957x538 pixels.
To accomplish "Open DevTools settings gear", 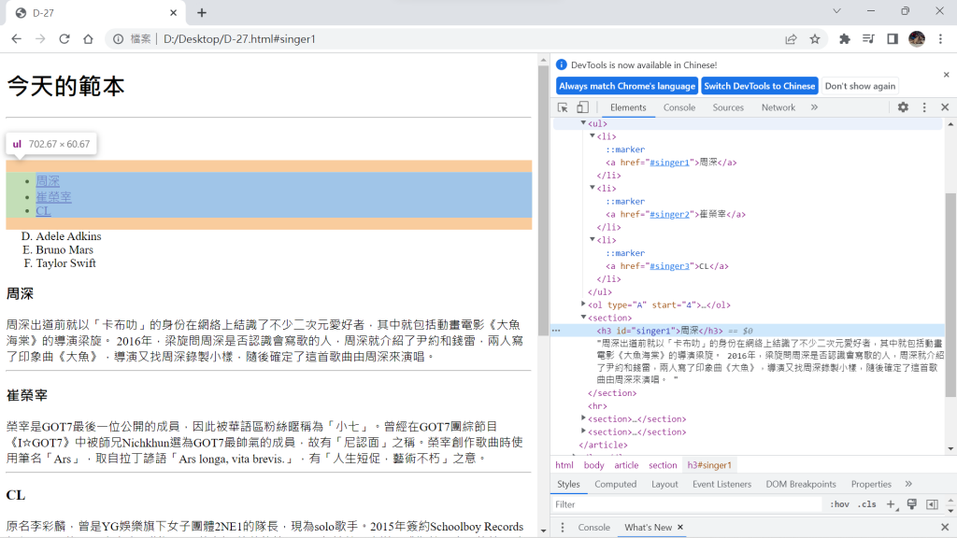I will tap(904, 107).
